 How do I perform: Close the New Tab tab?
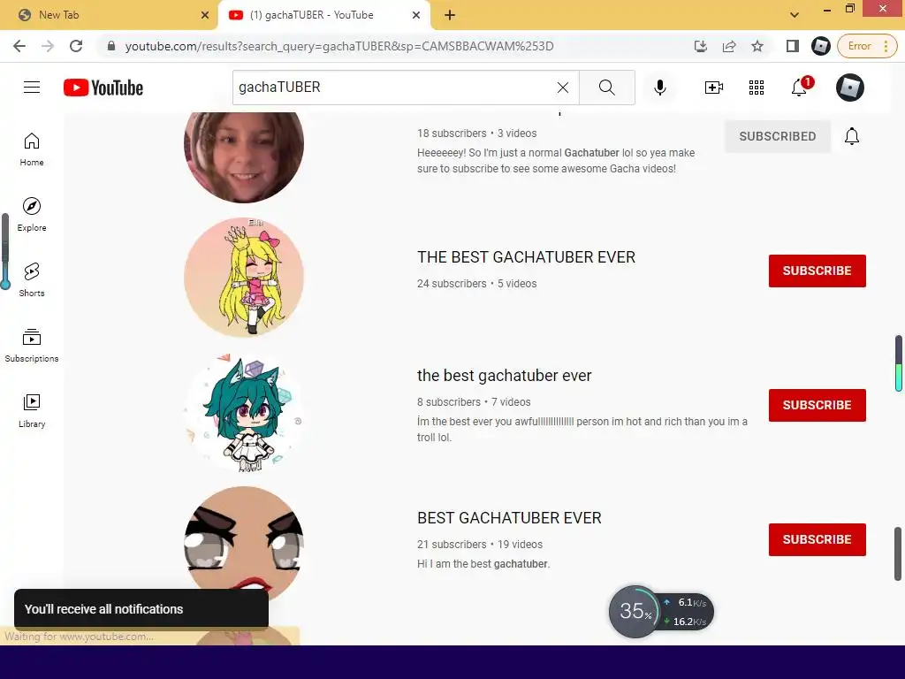(x=205, y=15)
